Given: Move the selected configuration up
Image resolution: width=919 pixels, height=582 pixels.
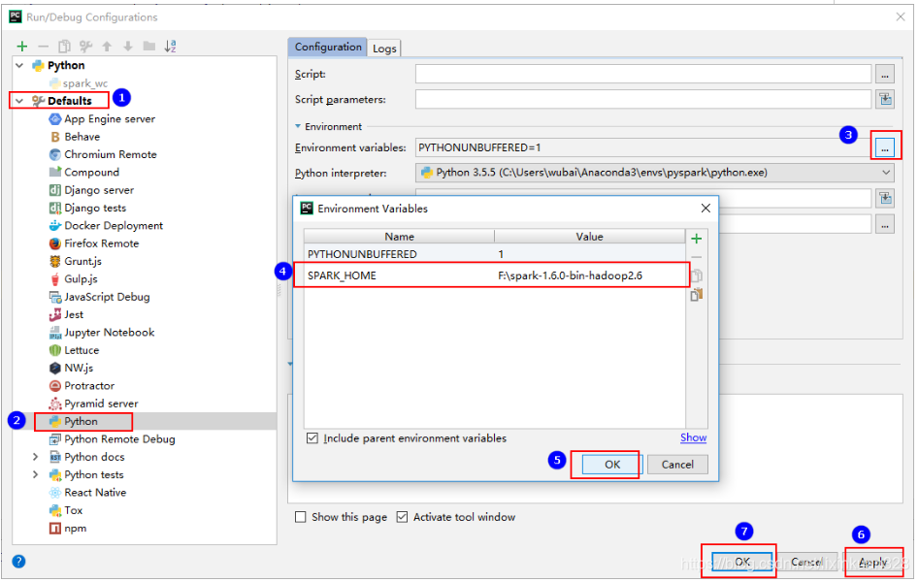Looking at the screenshot, I should pos(107,46).
